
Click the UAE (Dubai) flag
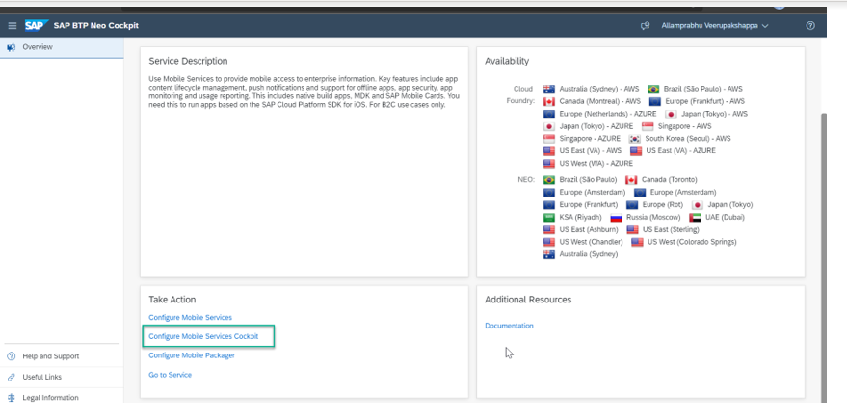pos(695,218)
